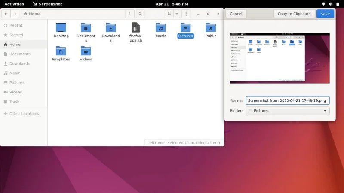
Task: Click the blue Save button
Action: (325, 14)
